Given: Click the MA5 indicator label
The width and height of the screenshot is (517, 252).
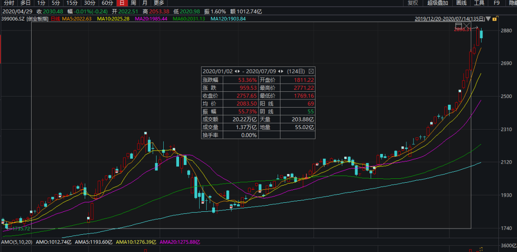Looking at the screenshot, I should coord(78,19).
